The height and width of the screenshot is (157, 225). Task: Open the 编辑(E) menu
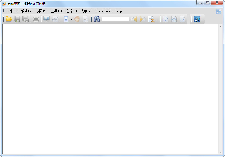point(27,11)
